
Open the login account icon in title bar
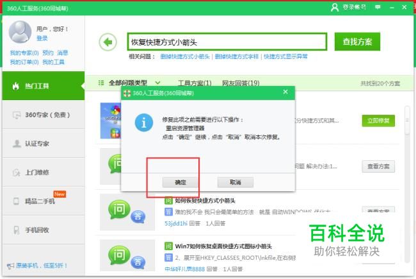[335, 7]
